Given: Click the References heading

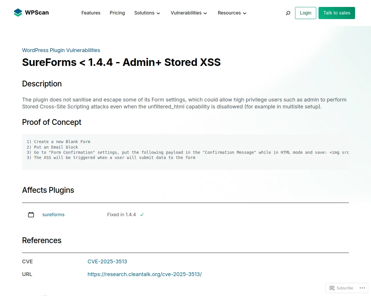Looking at the screenshot, I should [42, 240].
